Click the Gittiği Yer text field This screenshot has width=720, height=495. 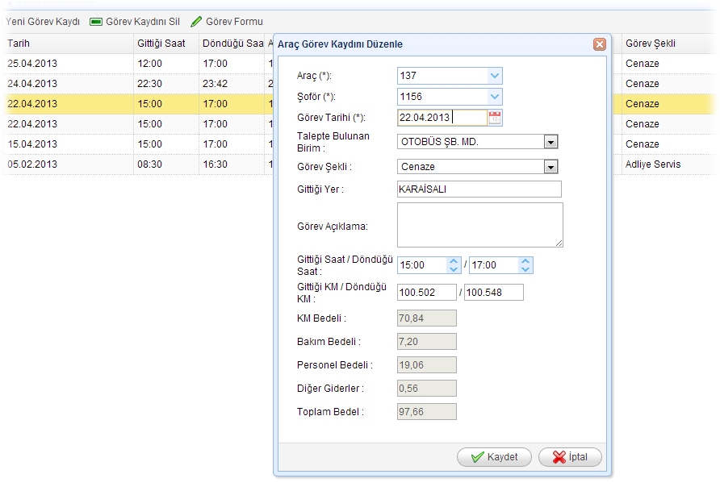(479, 189)
